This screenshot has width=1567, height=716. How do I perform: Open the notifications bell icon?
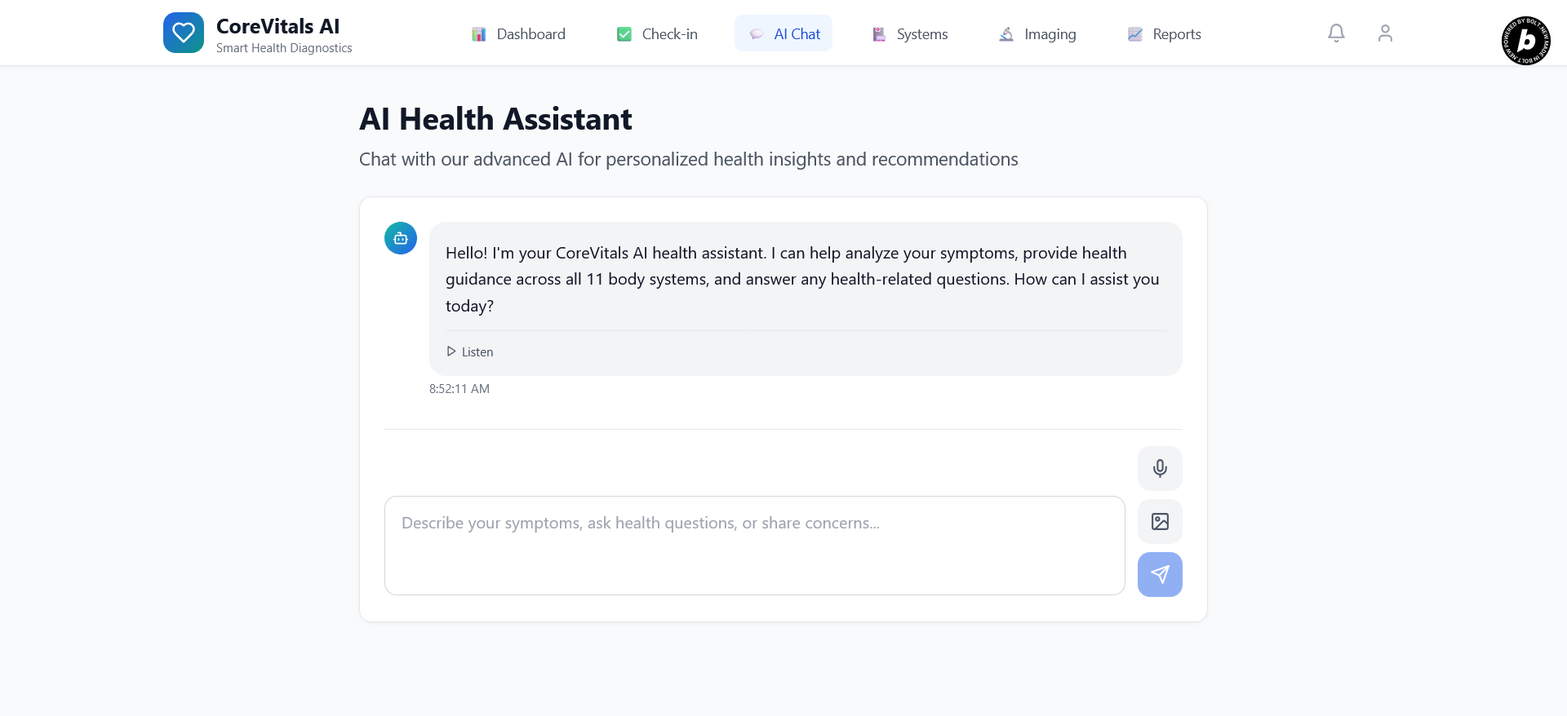1336,33
